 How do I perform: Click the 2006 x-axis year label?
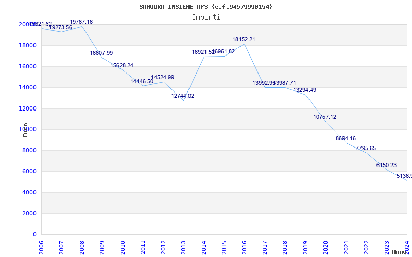(x=42, y=247)
